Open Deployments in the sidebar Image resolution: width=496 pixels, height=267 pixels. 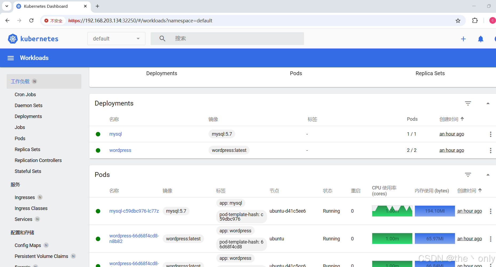[x=28, y=116]
